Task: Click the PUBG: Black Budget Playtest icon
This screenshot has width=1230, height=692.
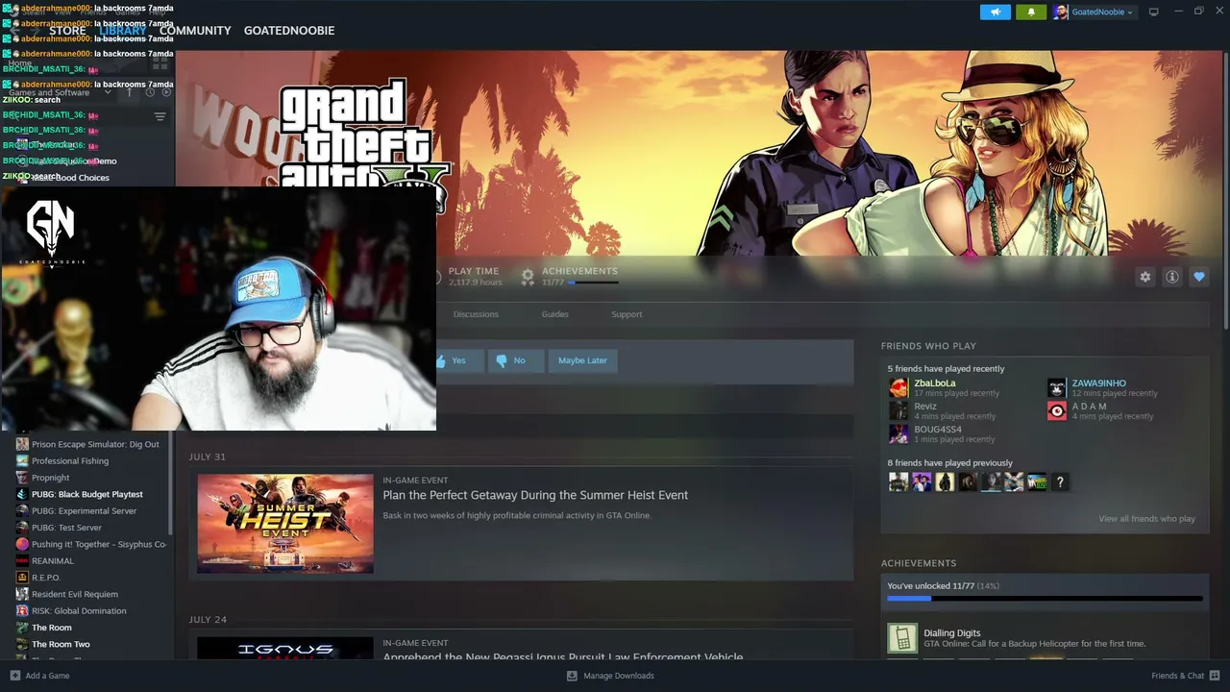Action: point(22,494)
